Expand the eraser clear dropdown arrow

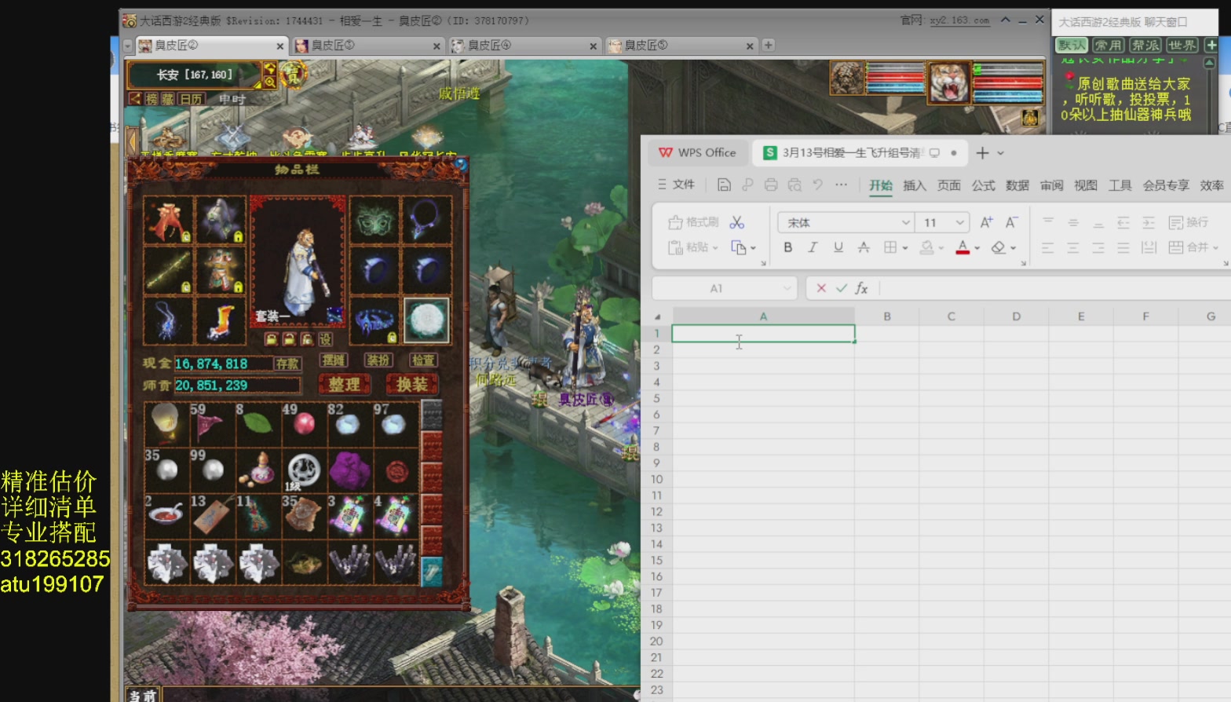[x=1014, y=248]
